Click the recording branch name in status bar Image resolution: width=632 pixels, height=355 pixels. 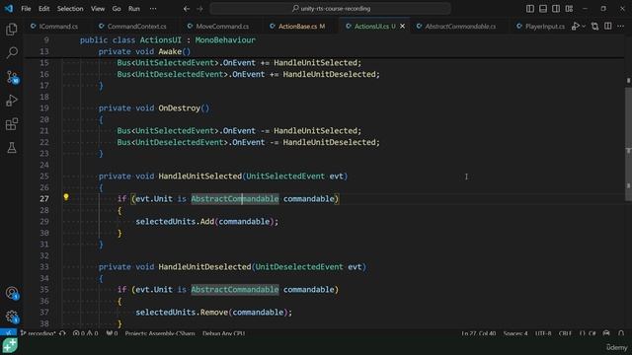pyautogui.click(x=39, y=333)
